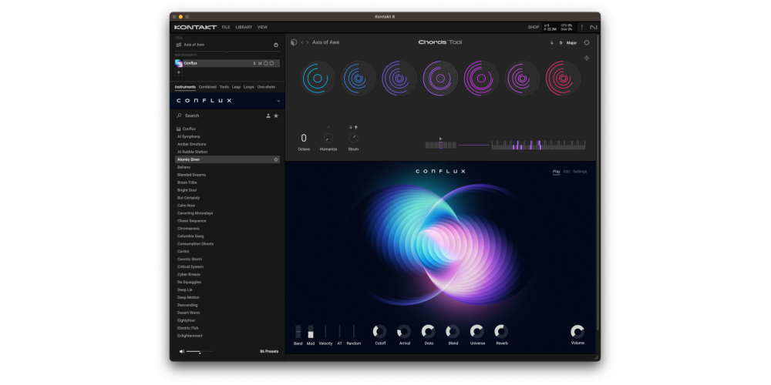Add a new instrument slot with plus
771x385 pixels.
179,72
